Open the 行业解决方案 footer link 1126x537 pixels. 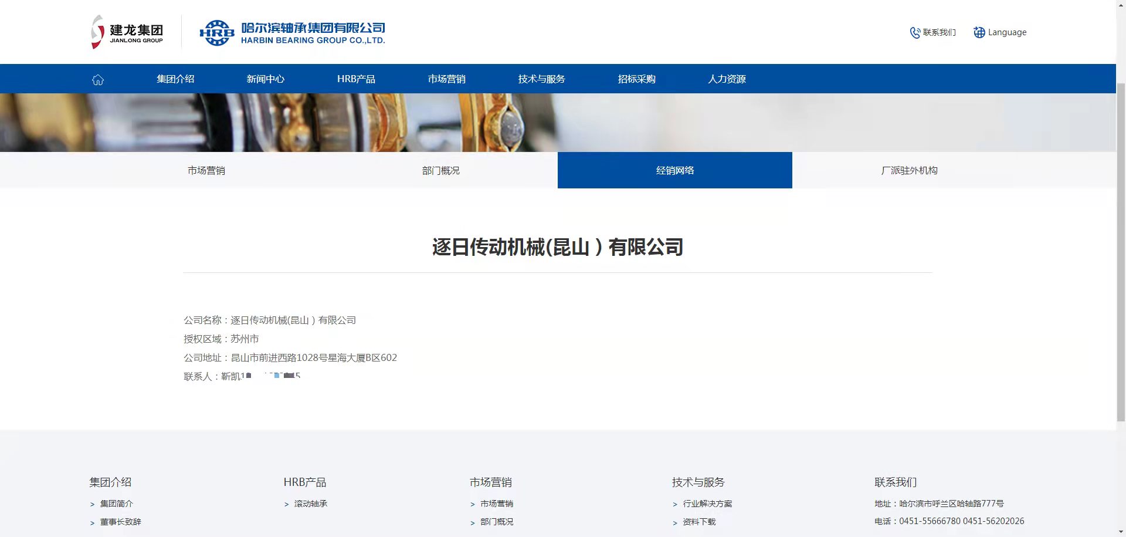pyautogui.click(x=707, y=504)
